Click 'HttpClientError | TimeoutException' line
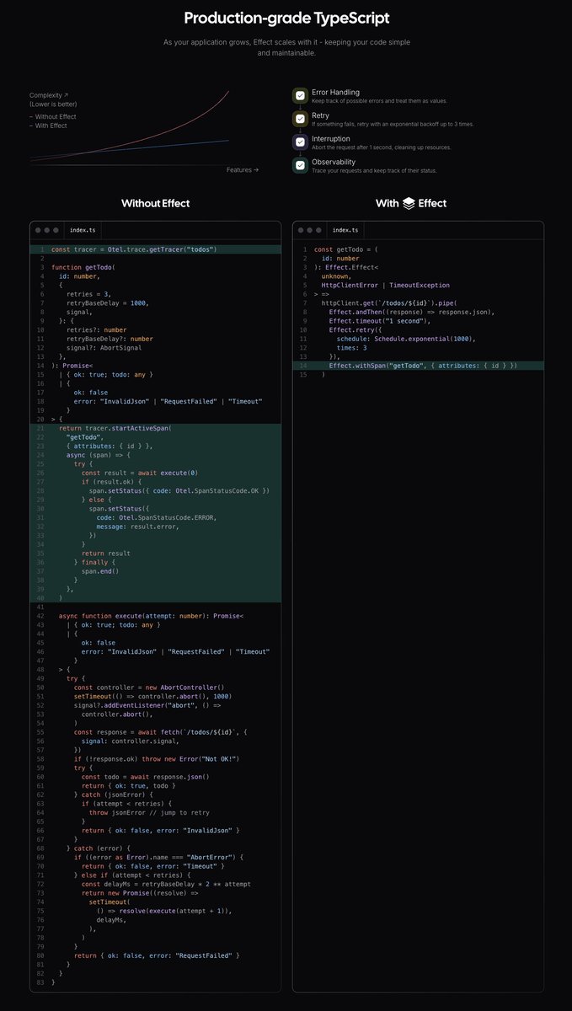The height and width of the screenshot is (1011, 572). pos(386,285)
